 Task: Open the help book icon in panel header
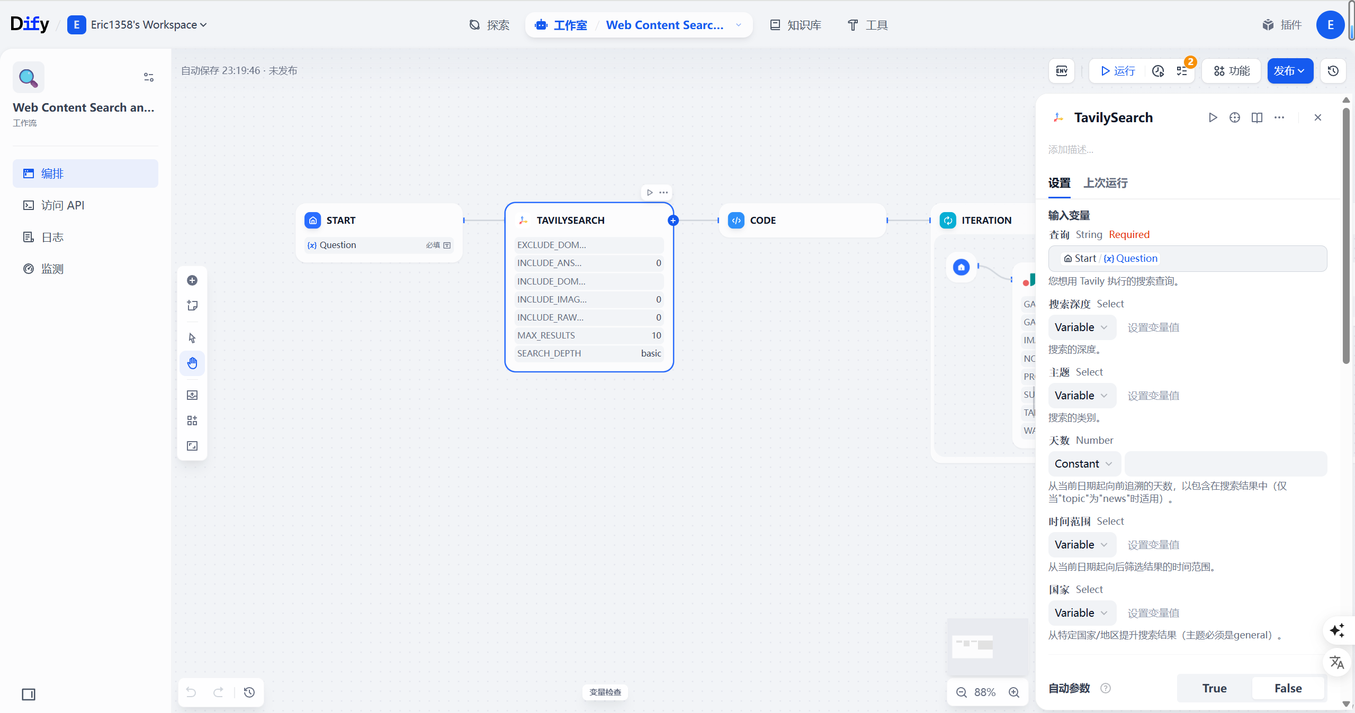pyautogui.click(x=1257, y=117)
